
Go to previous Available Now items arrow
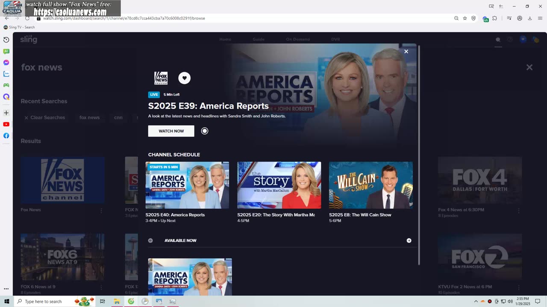click(150, 240)
